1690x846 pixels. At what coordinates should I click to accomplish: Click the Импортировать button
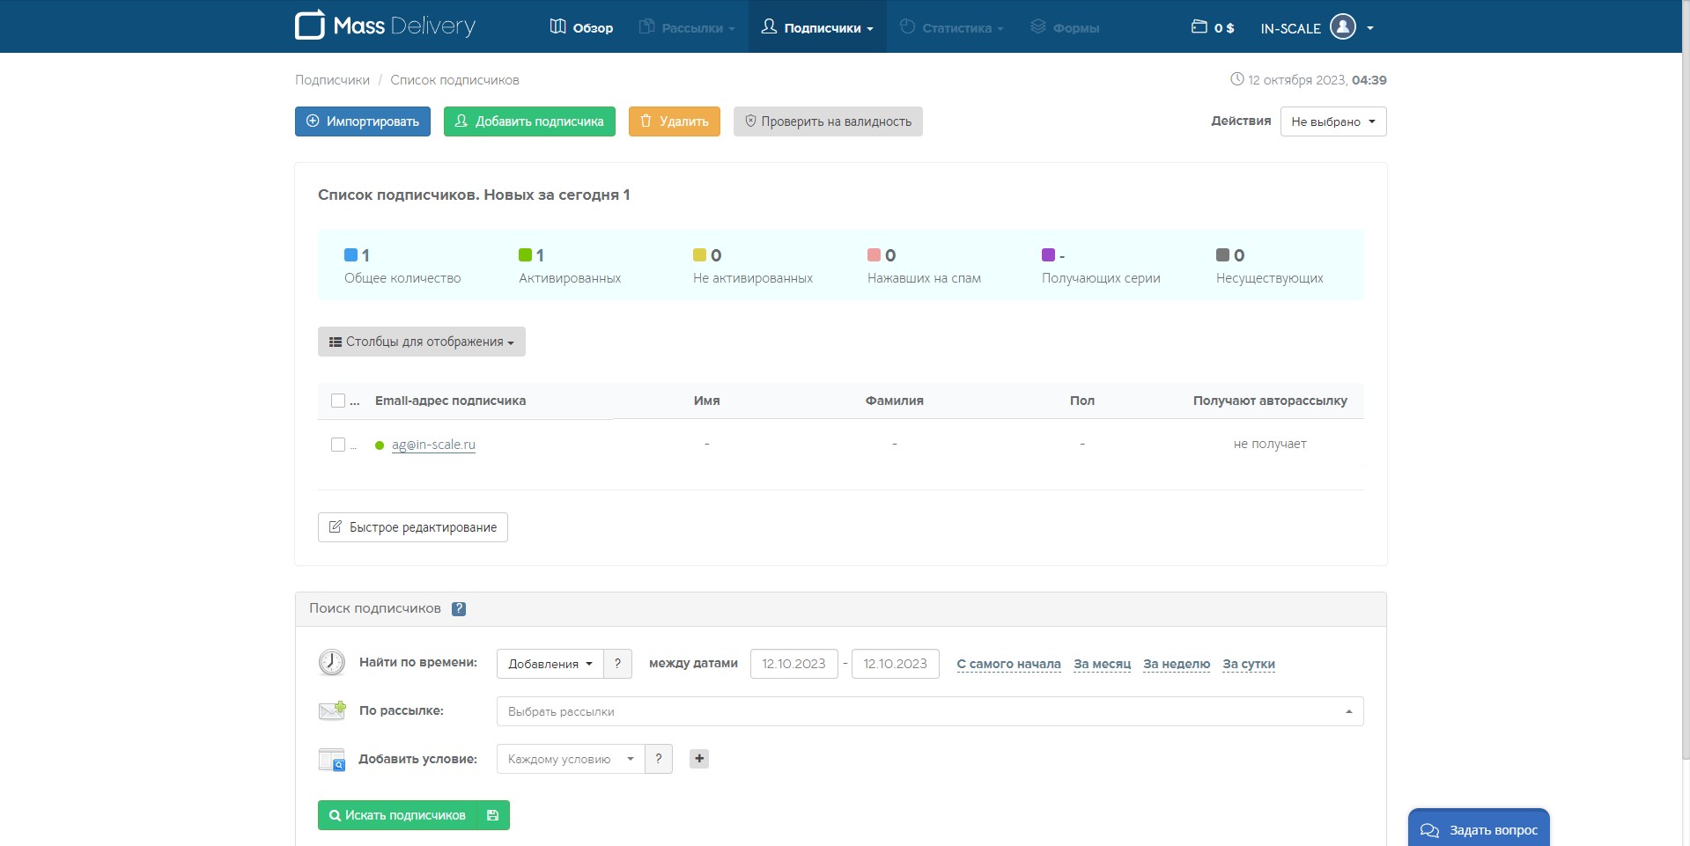(363, 121)
